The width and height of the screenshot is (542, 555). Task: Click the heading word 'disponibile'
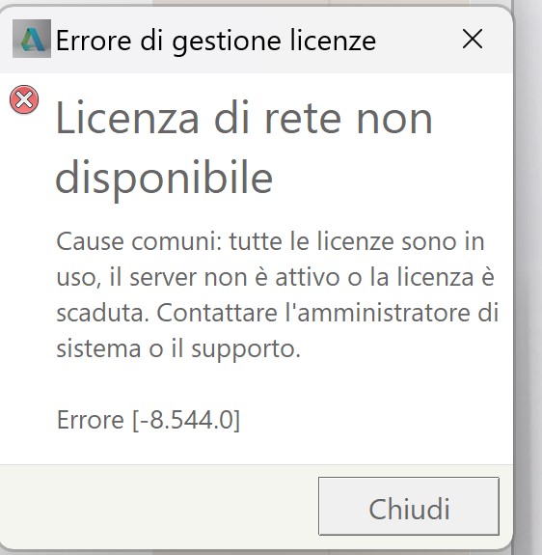click(x=164, y=179)
